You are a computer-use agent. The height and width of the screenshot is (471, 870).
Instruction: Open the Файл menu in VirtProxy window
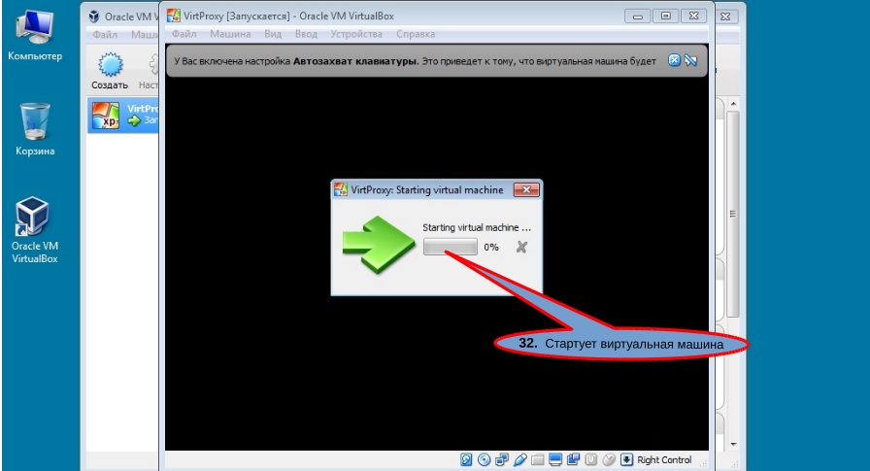click(184, 34)
